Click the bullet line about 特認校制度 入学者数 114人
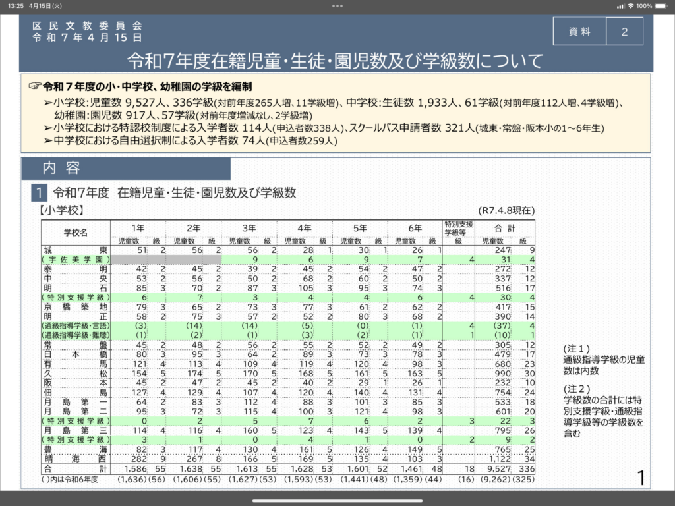The width and height of the screenshot is (675, 506). (x=324, y=128)
